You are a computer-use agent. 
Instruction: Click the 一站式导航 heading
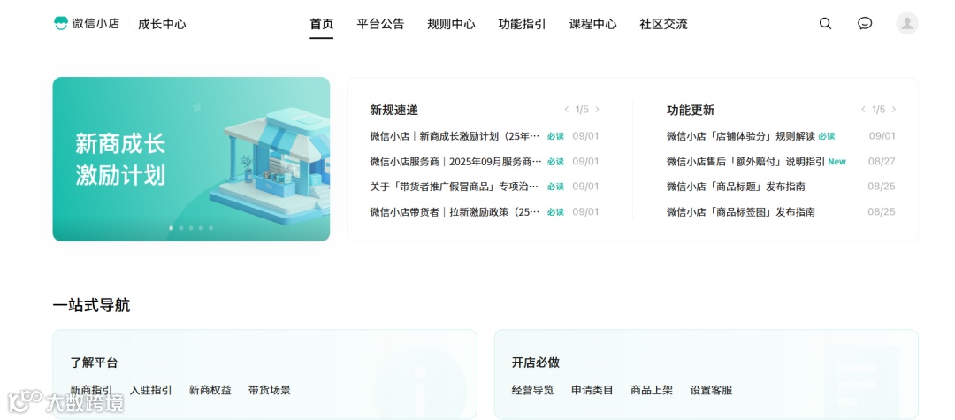[91, 306]
